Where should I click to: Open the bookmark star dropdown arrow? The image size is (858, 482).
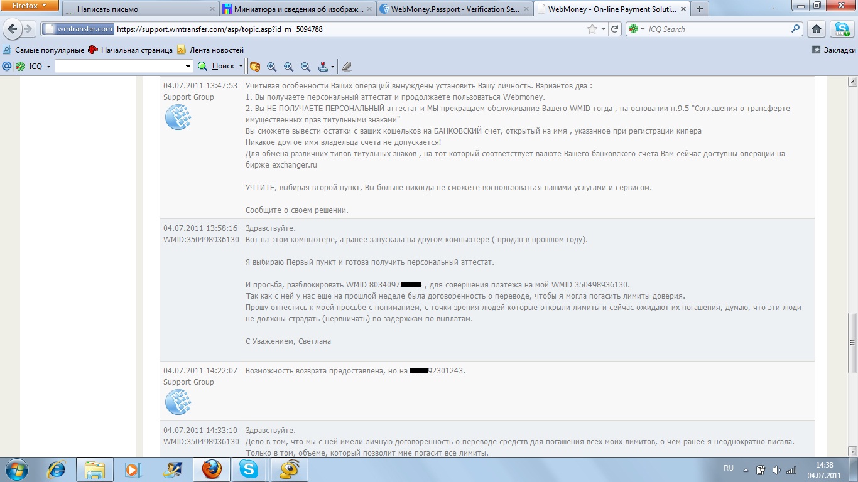click(x=603, y=29)
